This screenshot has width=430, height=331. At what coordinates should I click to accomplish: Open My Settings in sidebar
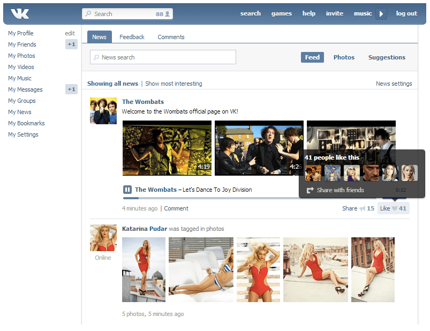[24, 134]
